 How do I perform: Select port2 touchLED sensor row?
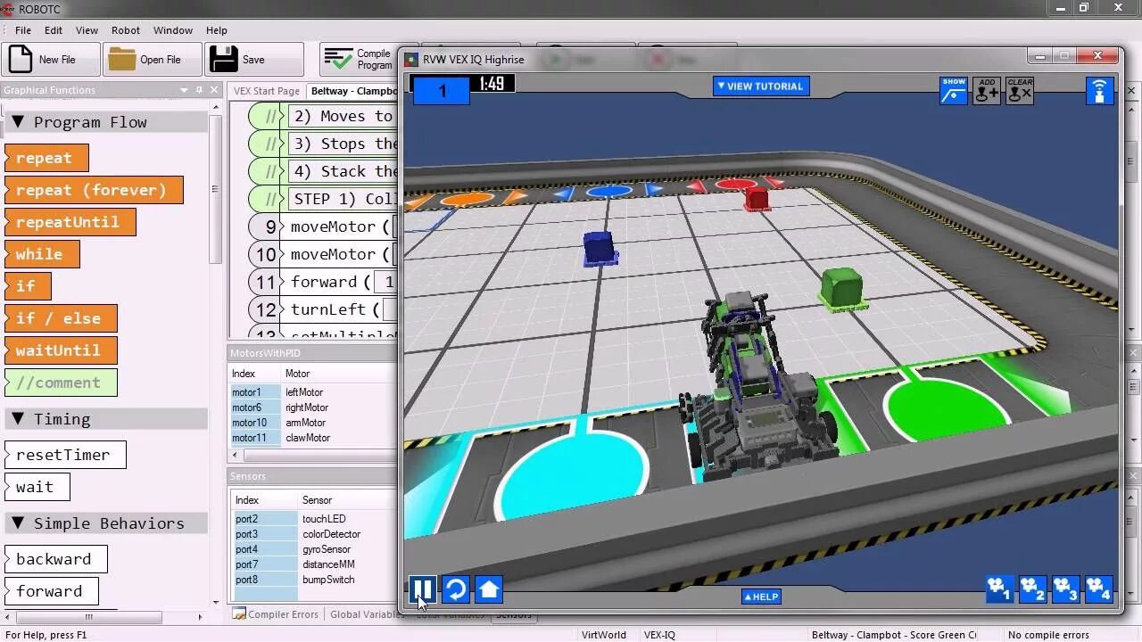point(313,519)
